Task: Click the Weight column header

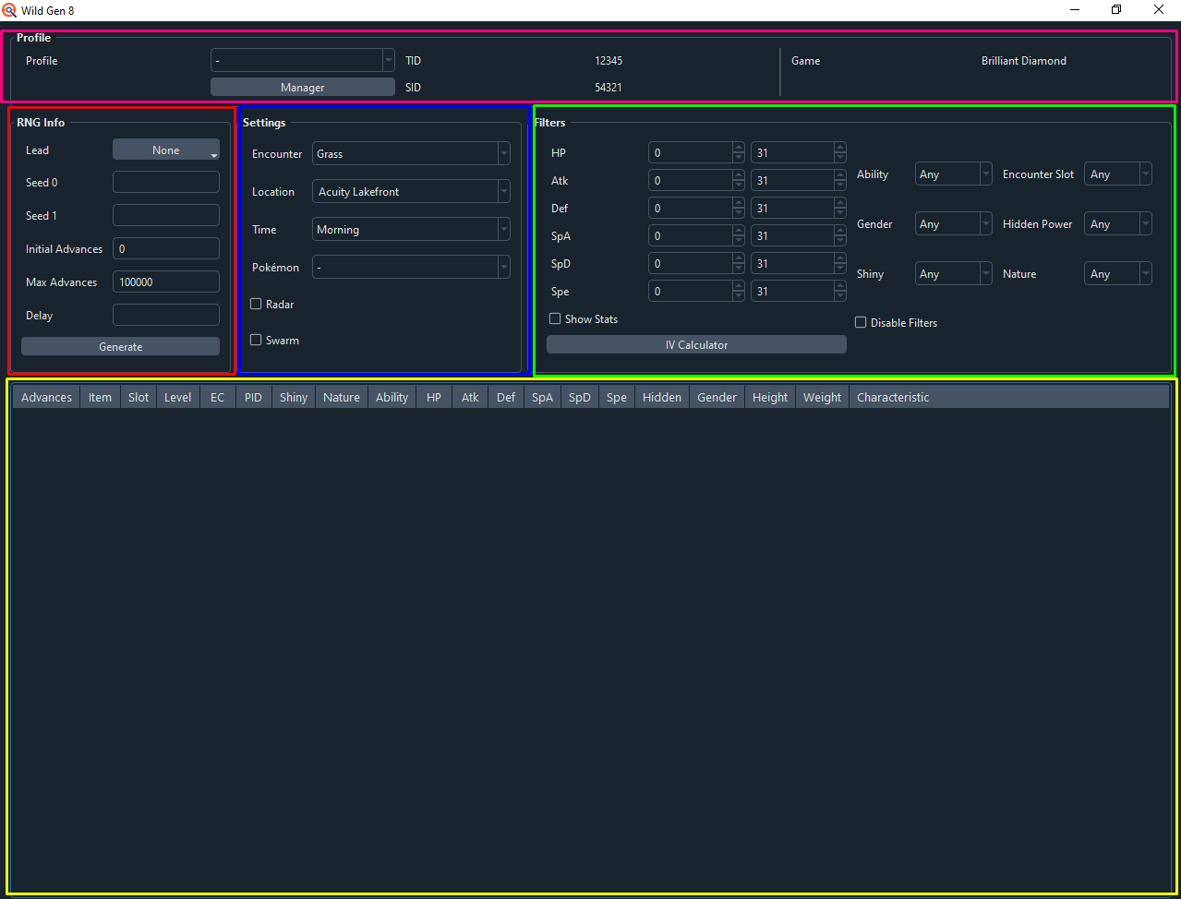Action: pos(823,398)
